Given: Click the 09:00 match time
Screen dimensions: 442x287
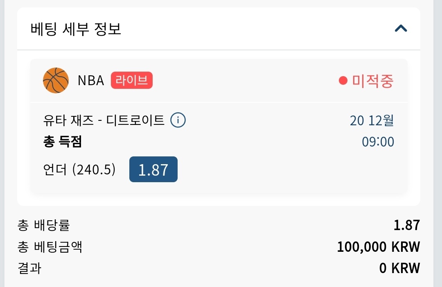Looking at the screenshot, I should [378, 142].
